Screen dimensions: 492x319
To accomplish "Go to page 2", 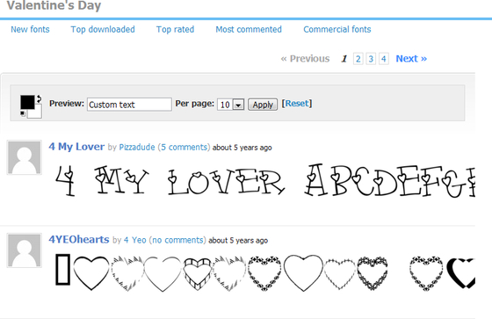I will (x=358, y=59).
